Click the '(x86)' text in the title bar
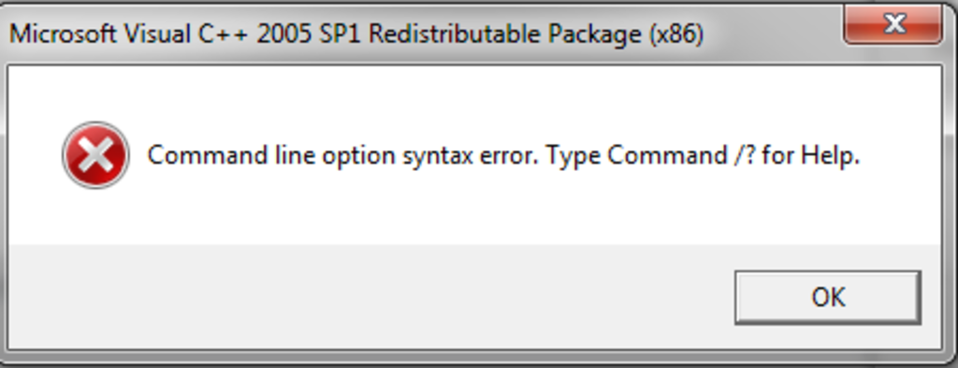958x368 pixels. 676,35
